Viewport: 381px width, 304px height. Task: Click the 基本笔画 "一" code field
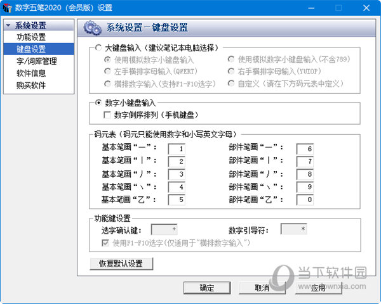[177, 149]
